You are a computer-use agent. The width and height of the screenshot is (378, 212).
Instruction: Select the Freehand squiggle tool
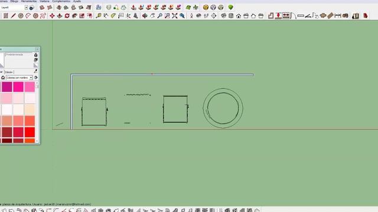43,16
